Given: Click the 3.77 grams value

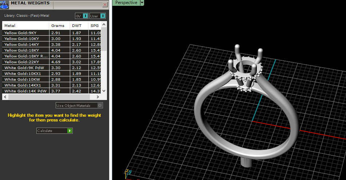Looking at the screenshot, I should tap(56, 91).
